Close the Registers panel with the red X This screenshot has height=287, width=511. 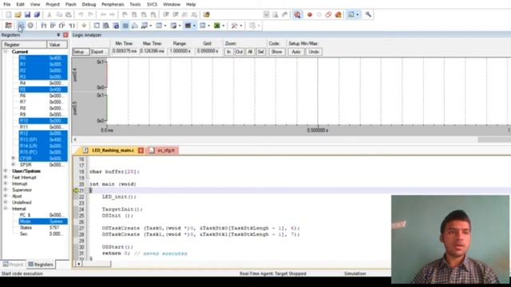[65, 35]
